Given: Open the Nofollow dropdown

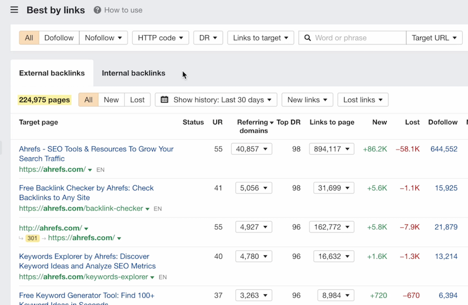Looking at the screenshot, I should tap(104, 38).
